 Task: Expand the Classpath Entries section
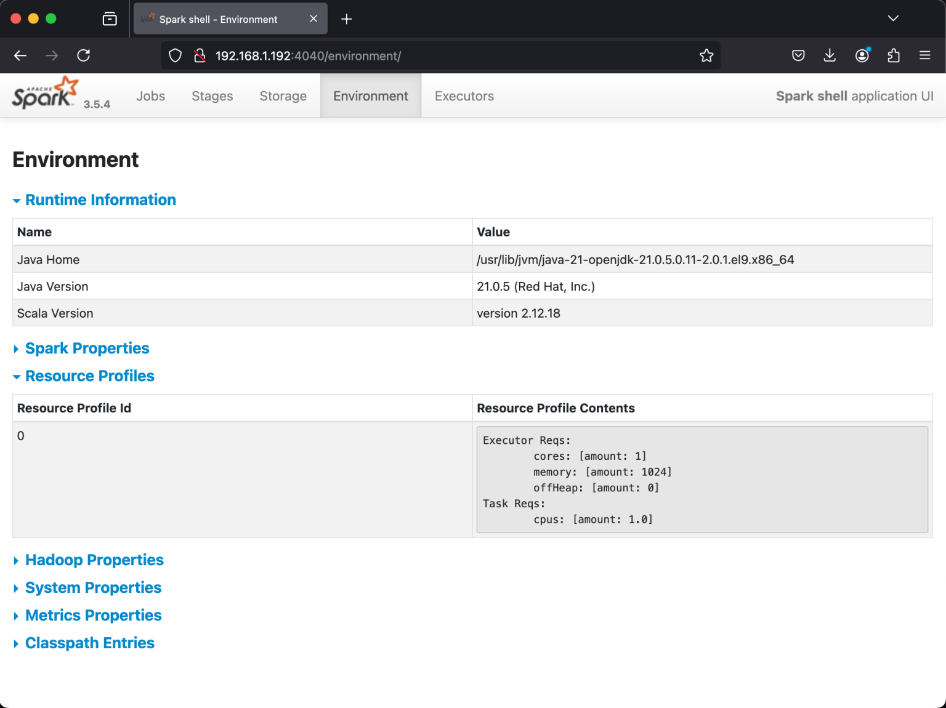click(89, 643)
